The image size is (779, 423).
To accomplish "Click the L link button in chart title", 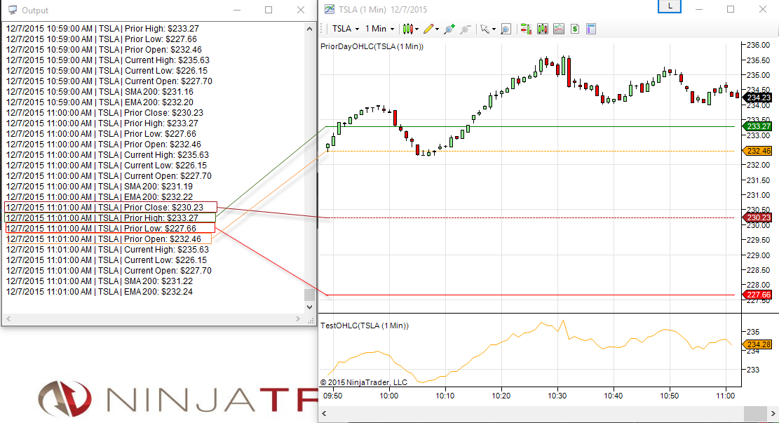I will pos(670,6).
